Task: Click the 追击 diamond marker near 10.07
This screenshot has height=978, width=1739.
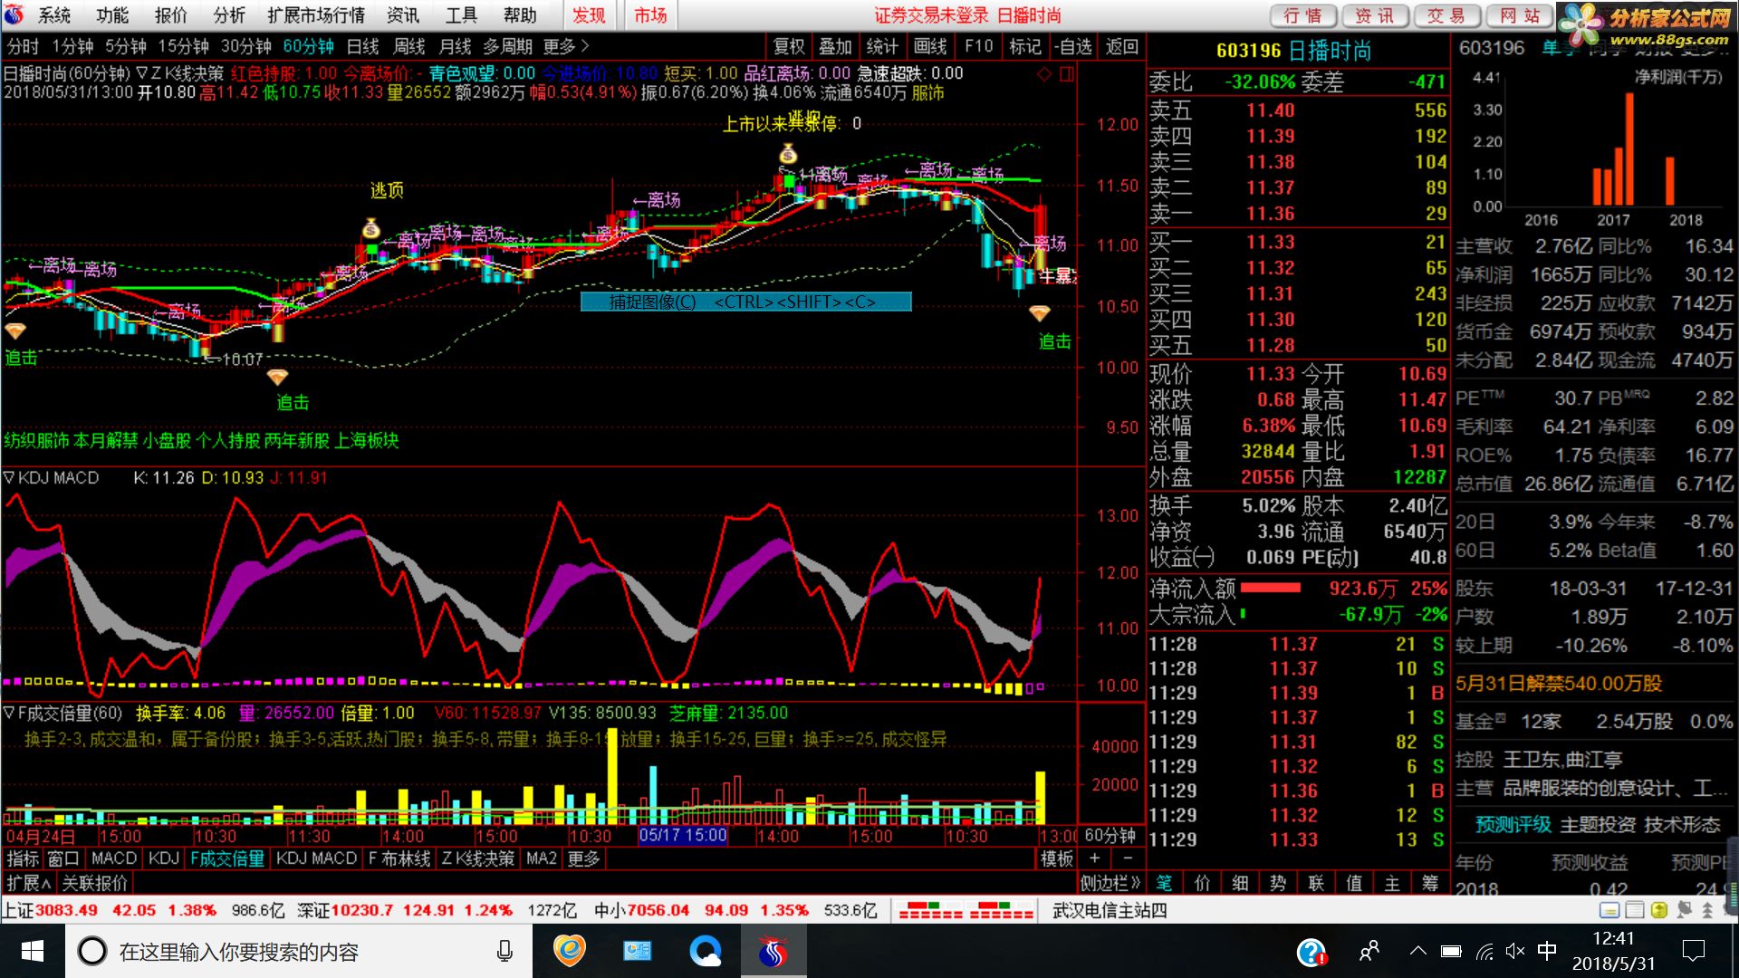Action: (277, 377)
